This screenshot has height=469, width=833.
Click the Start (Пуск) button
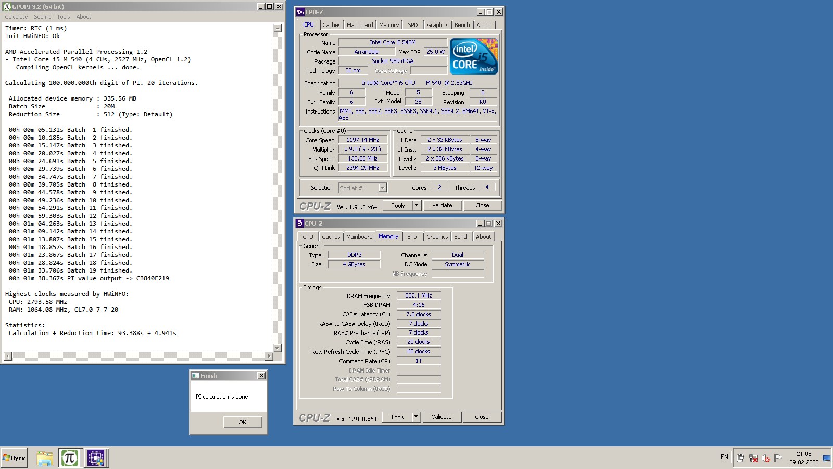(14, 458)
